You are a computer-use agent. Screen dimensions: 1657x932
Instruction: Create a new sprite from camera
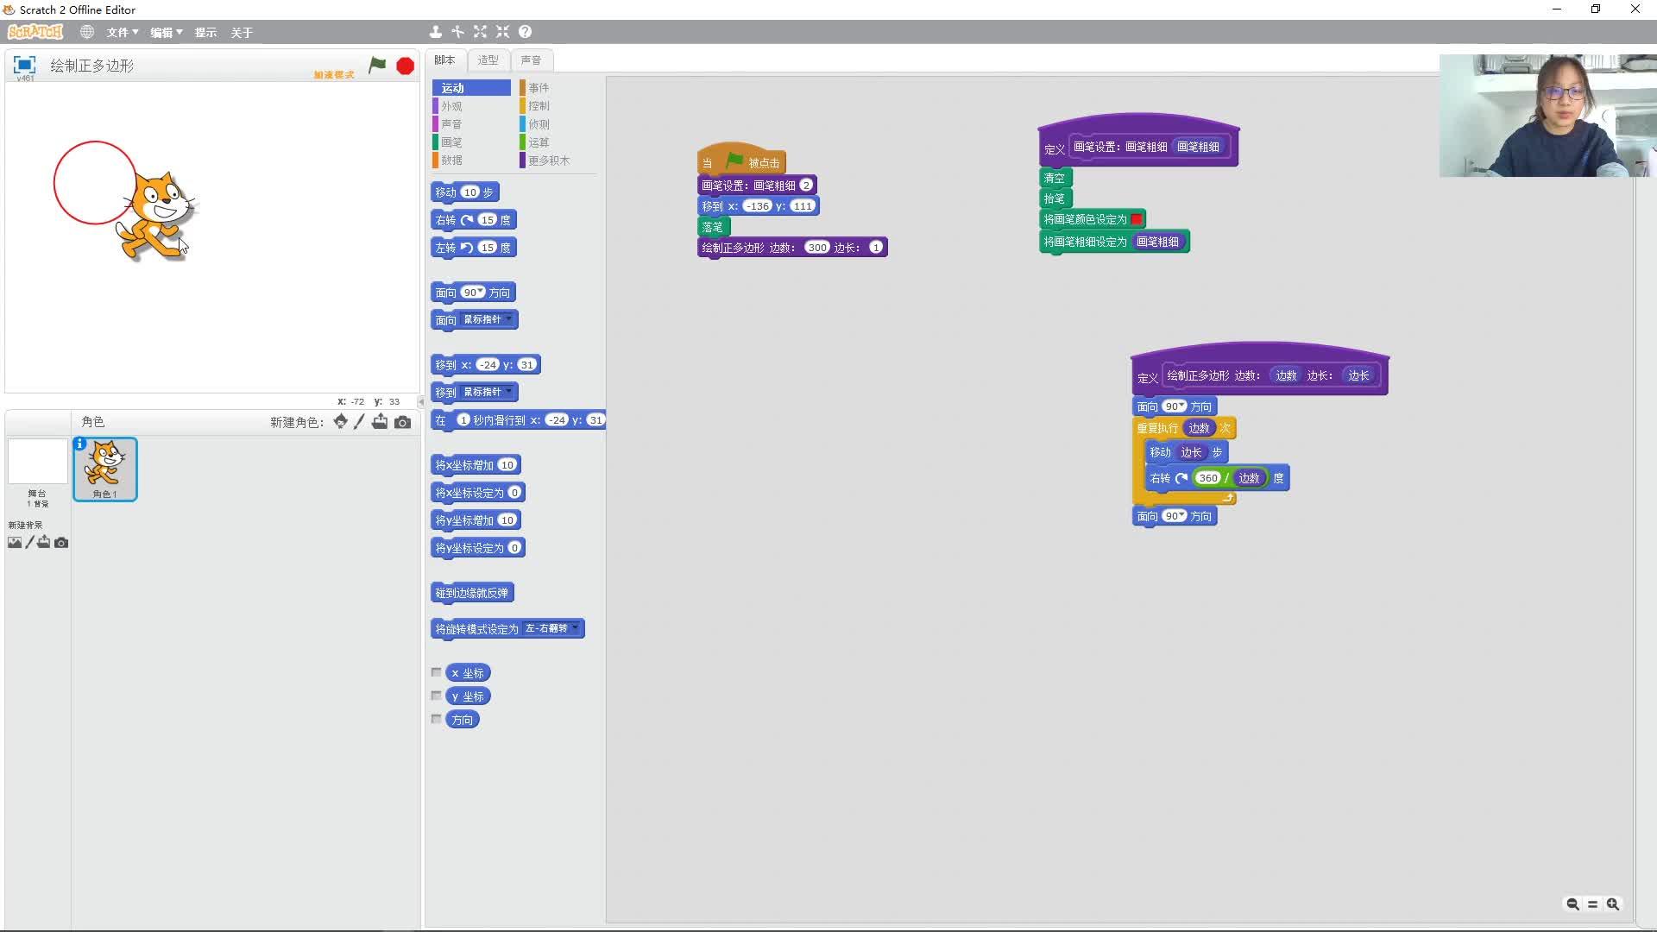coord(402,422)
